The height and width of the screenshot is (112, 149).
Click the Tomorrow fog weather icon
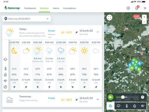tap(10, 100)
